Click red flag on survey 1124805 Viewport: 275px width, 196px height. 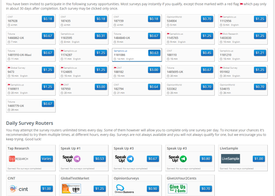point(62,68)
